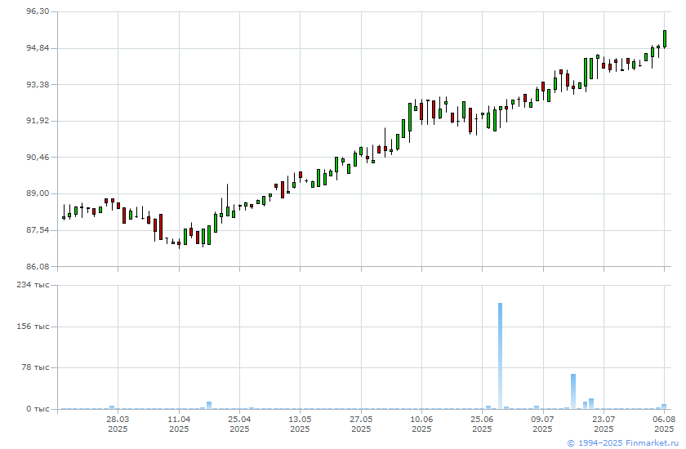Viewport: 686px width, 449px height.
Task: Click the 234 тыс volume axis label
Action: tap(33, 285)
